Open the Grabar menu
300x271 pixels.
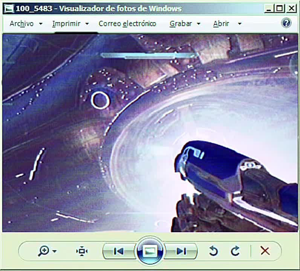(181, 24)
